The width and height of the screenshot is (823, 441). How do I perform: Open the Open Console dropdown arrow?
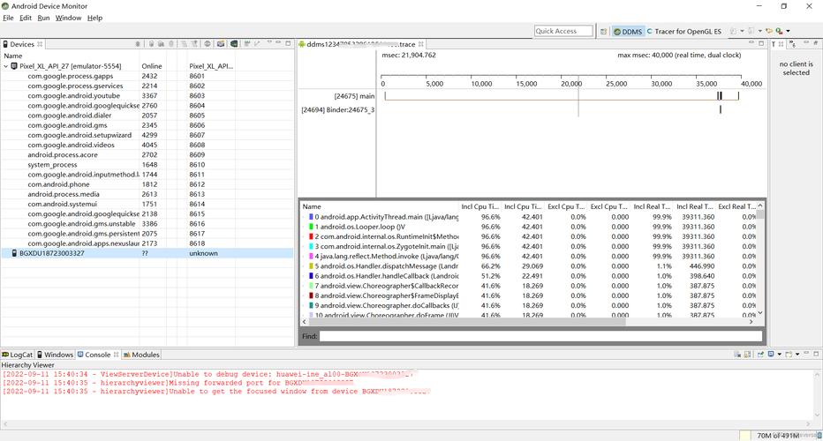coord(797,355)
